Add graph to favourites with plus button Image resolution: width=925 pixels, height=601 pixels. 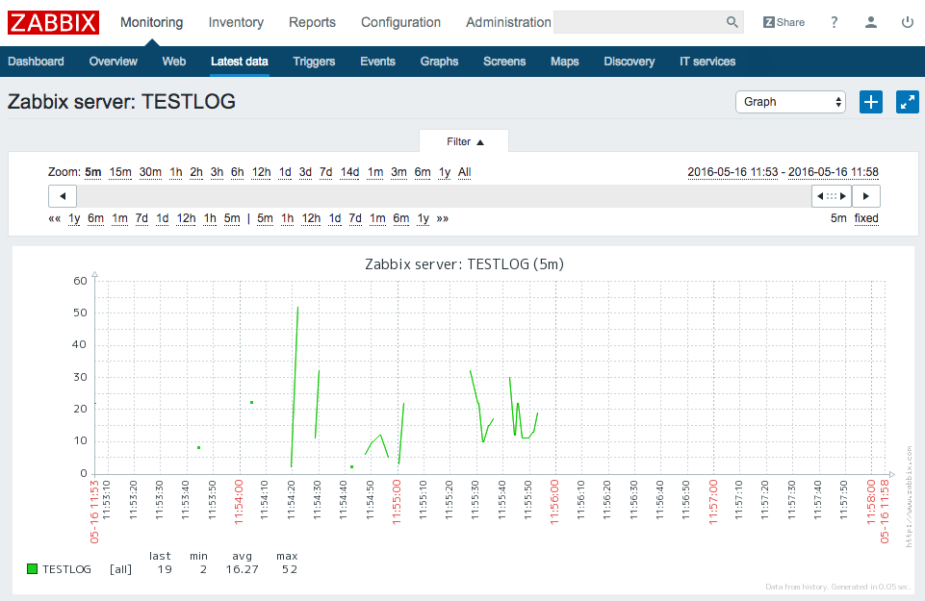tap(871, 102)
